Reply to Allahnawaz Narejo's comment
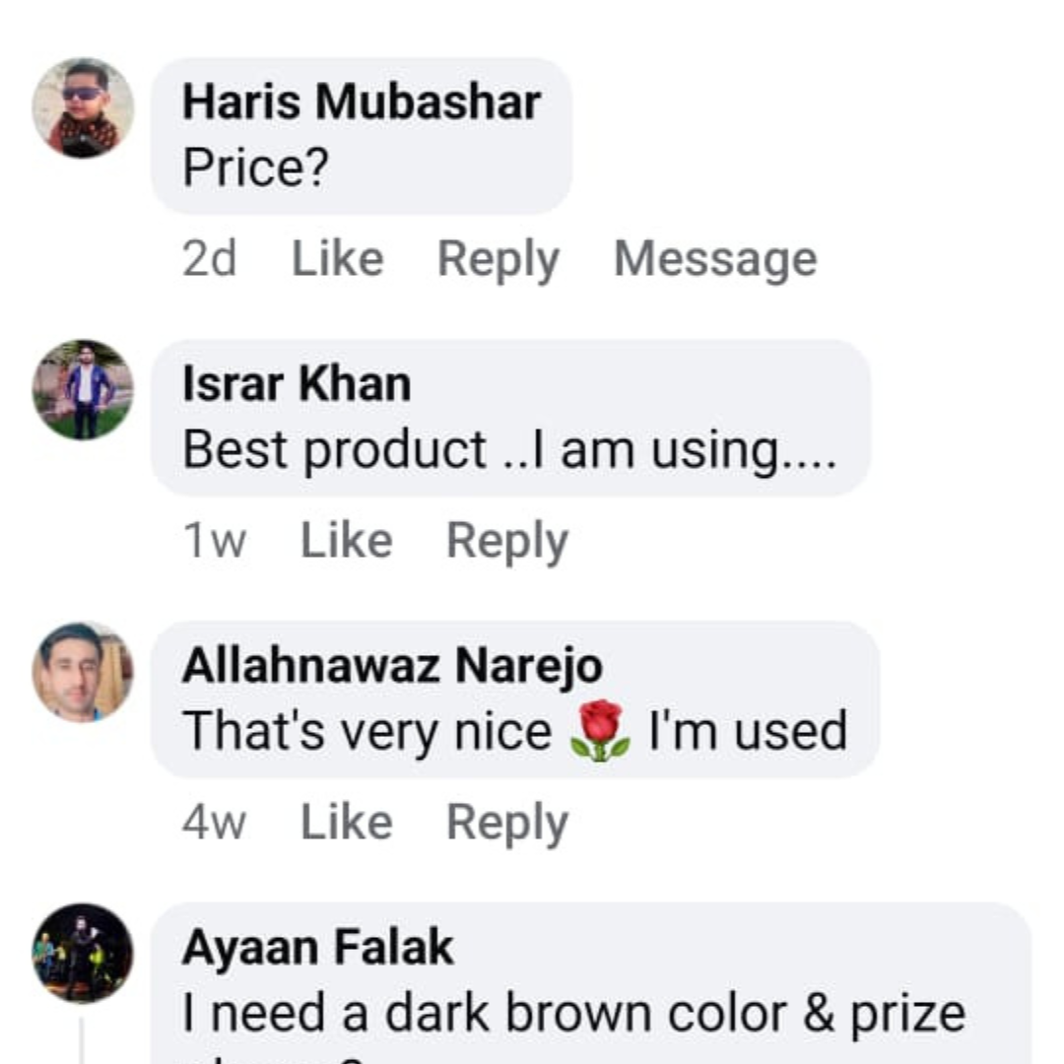This screenshot has width=1064, height=1064. pos(506,823)
